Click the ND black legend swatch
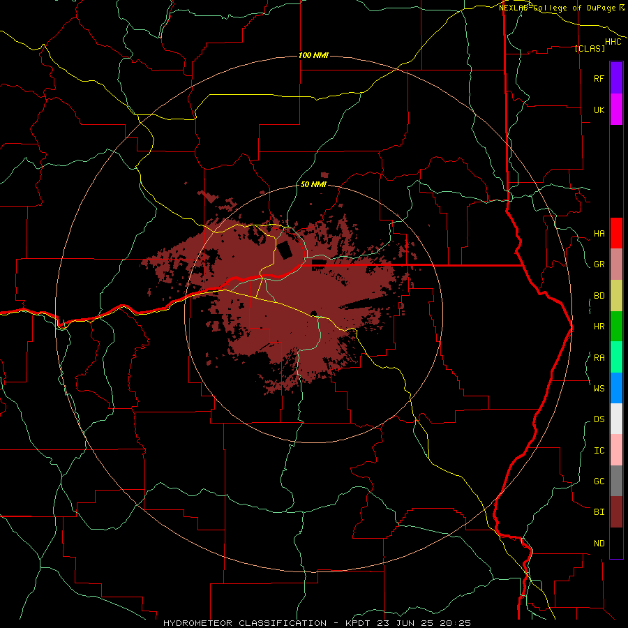This screenshot has width=628, height=628. coord(616,543)
